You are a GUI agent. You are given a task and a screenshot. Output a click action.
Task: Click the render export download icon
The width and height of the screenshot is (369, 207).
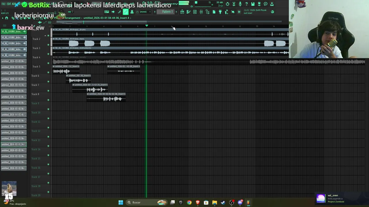point(272,4)
